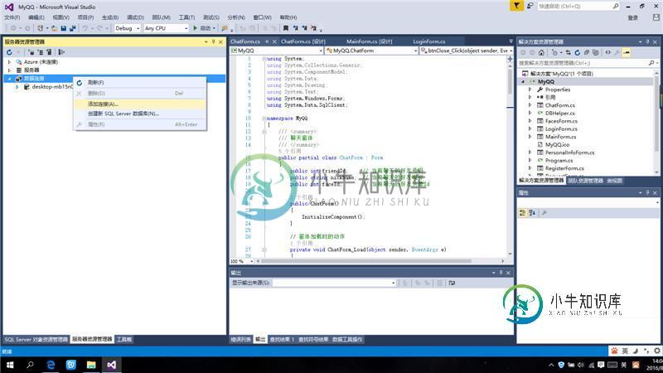Viewport: 663px width, 373px height.
Task: Toggle auto-hide pin on Solution Explorer panel
Action: 647,42
